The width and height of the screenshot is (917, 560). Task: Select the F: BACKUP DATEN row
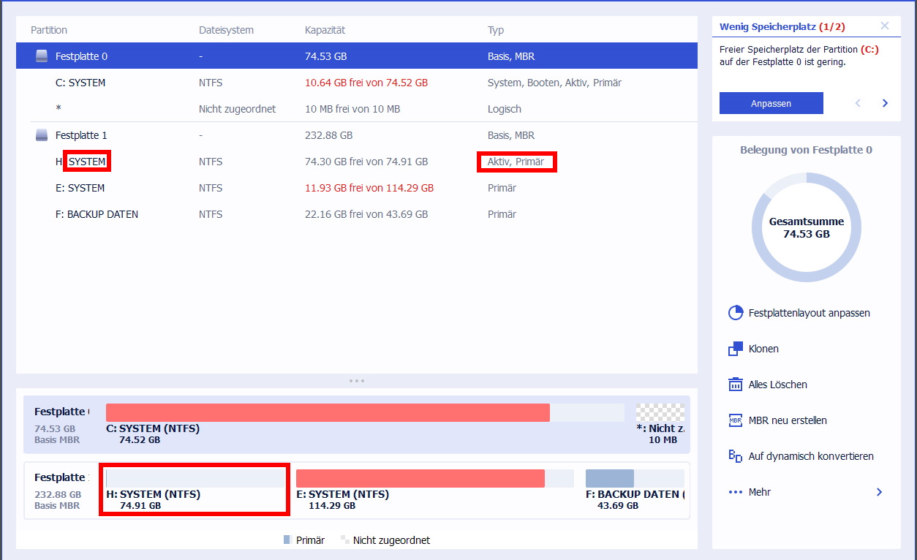pyautogui.click(x=357, y=214)
